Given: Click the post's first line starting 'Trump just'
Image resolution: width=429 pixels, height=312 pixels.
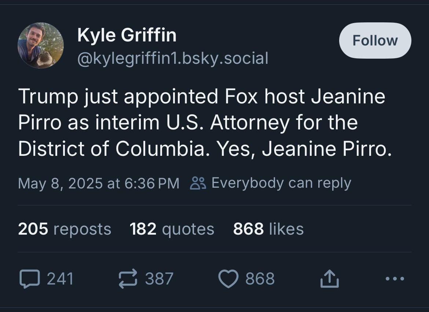Looking at the screenshot, I should coord(201,96).
